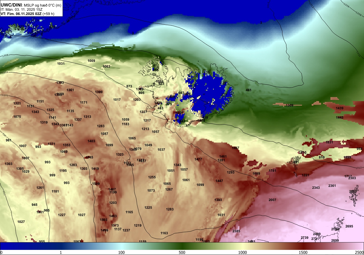Click the map value "1261"
Viewport: 364px width, 255px height.
point(40,188)
